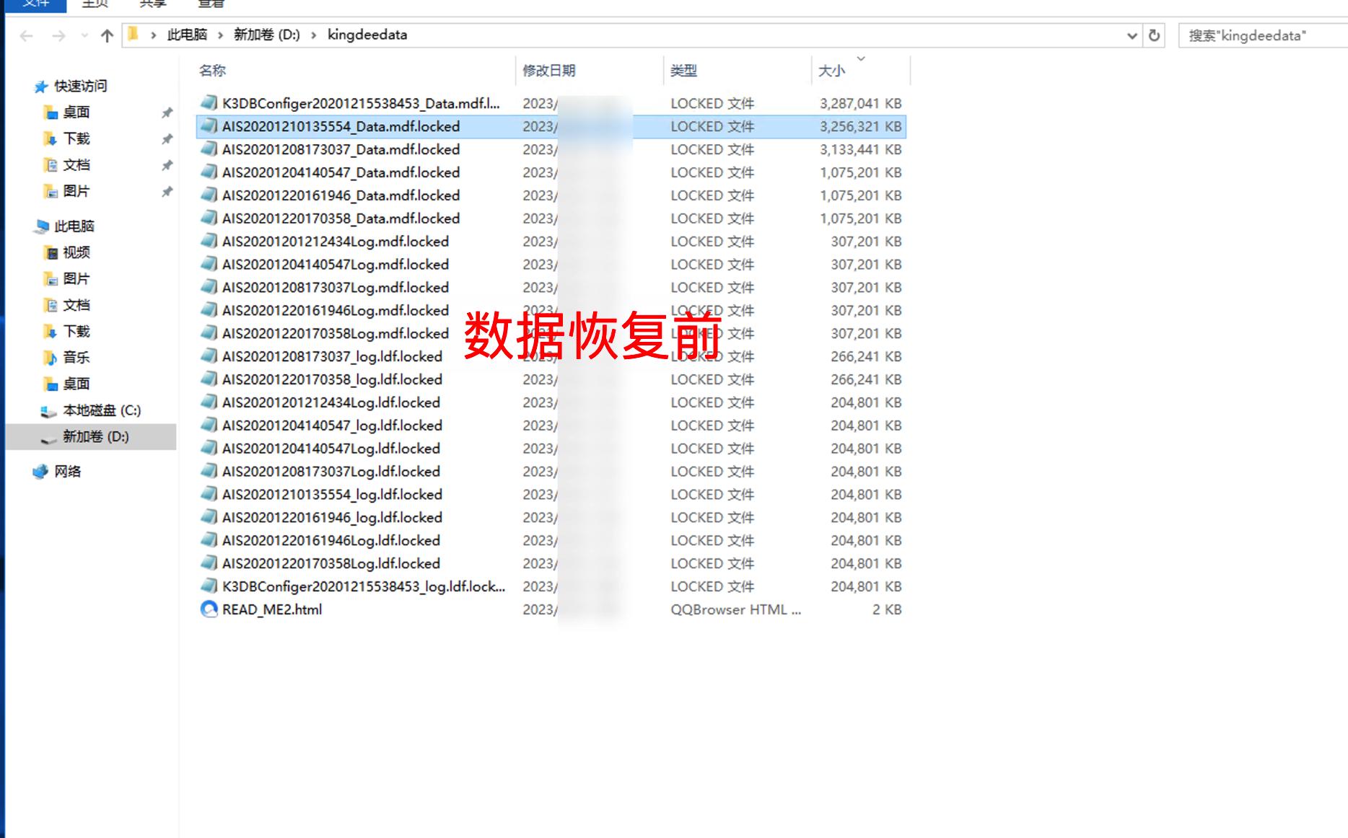Click the up-one-level arrow in navigation bar
The image size is (1348, 838).
[107, 35]
